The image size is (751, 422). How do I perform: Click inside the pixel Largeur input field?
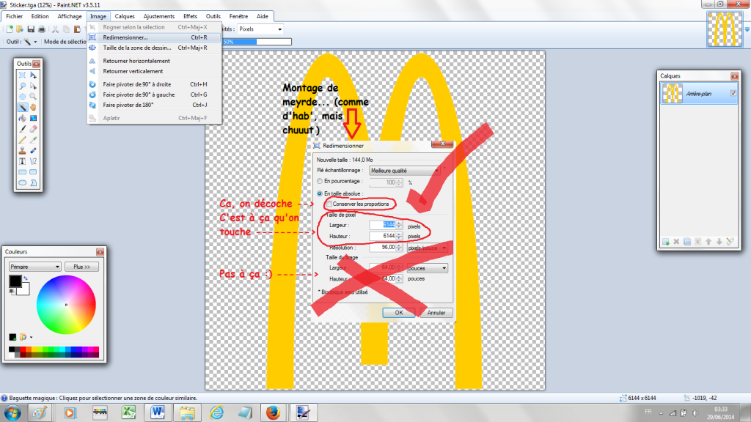click(x=383, y=225)
